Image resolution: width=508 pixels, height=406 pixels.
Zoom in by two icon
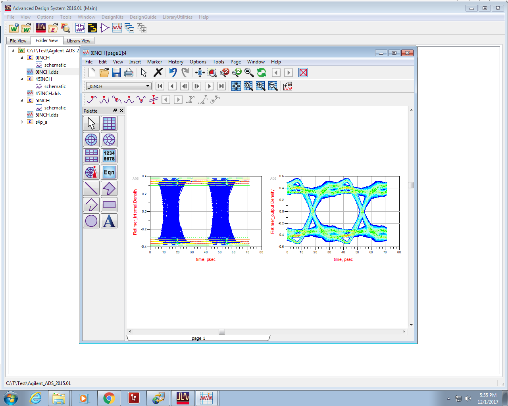click(x=225, y=73)
